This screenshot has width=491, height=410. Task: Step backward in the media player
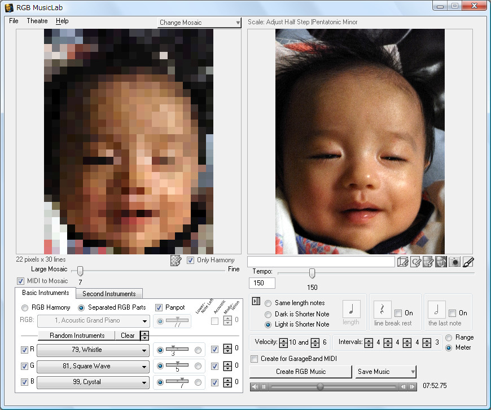pos(404,387)
